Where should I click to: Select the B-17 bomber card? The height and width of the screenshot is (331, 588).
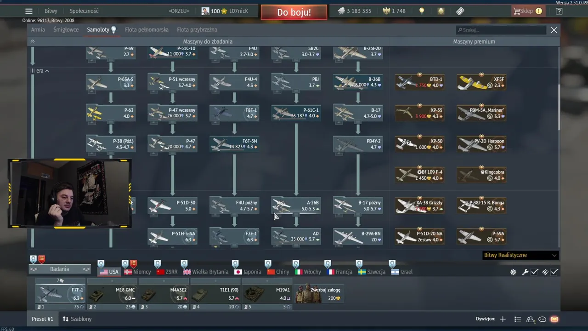(358, 113)
